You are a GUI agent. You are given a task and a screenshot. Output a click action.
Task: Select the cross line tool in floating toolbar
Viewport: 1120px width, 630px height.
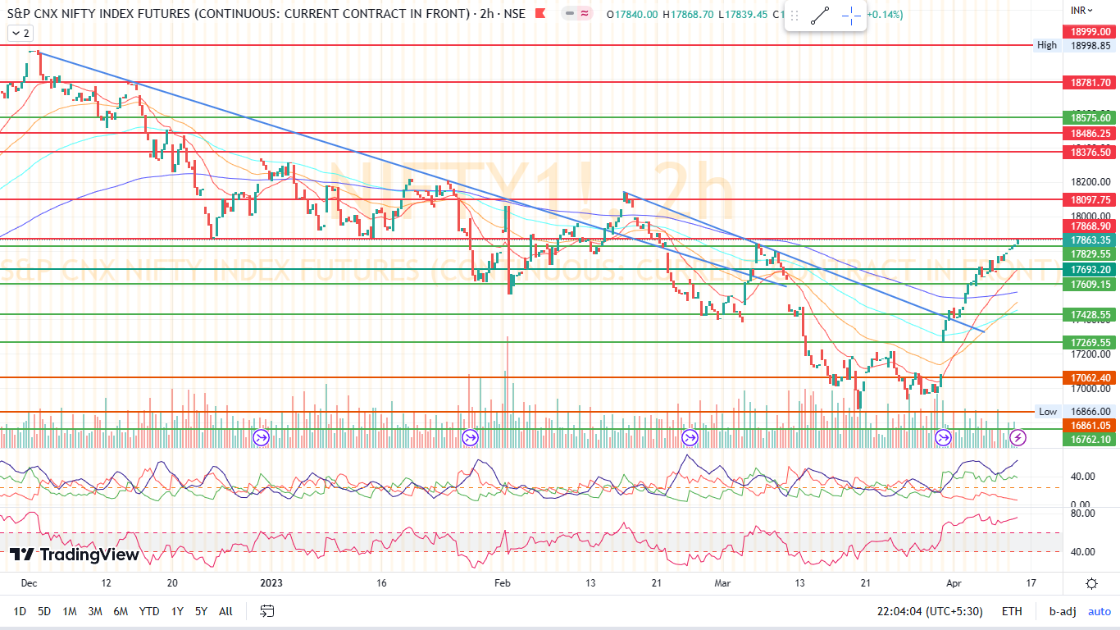click(851, 16)
